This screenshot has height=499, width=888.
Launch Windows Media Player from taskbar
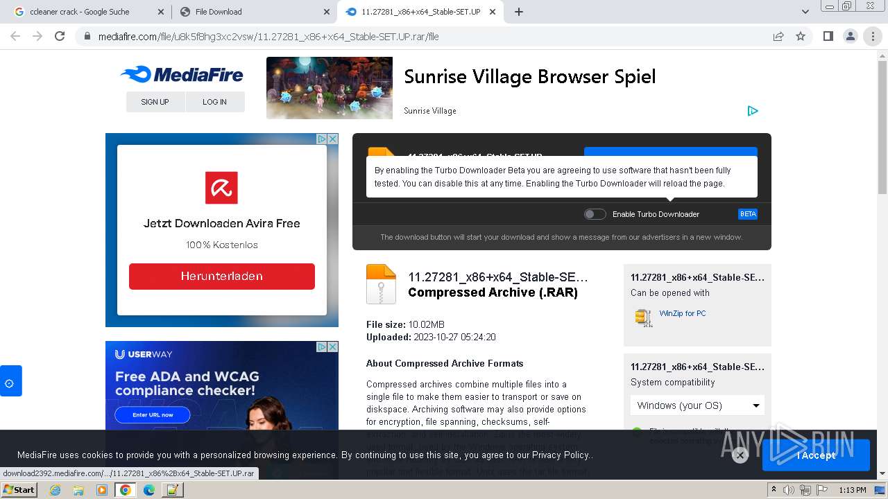pyautogui.click(x=102, y=490)
